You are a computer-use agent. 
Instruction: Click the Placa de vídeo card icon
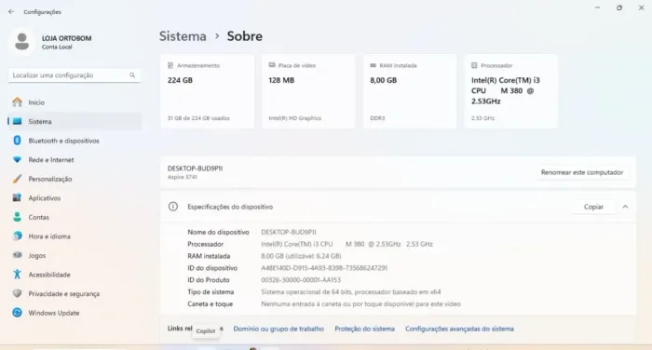pos(272,65)
